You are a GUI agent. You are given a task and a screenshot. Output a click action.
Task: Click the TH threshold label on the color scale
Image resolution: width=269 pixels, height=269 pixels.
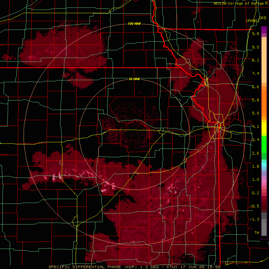(257, 233)
